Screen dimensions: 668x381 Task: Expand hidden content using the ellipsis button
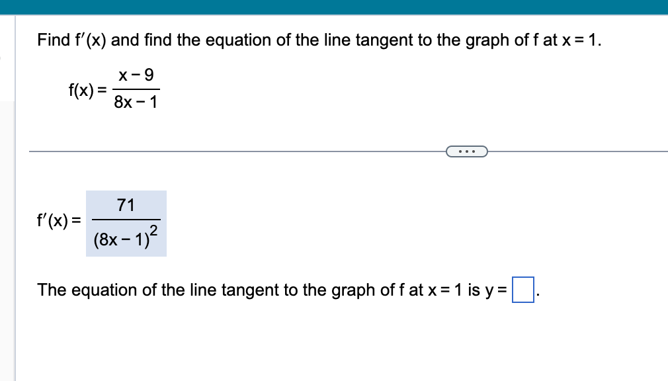[x=468, y=151]
